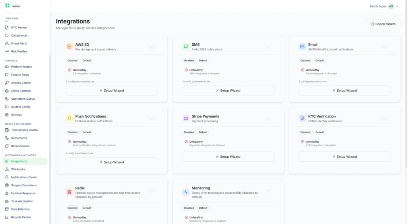Click the Default badge on Email card
Screen dimensions: 407x224
320,61
